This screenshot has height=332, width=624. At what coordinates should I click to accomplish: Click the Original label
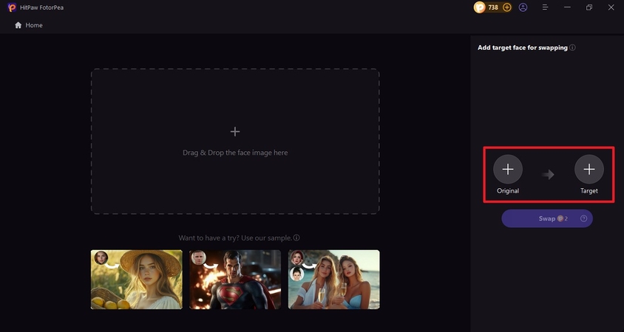(x=508, y=190)
